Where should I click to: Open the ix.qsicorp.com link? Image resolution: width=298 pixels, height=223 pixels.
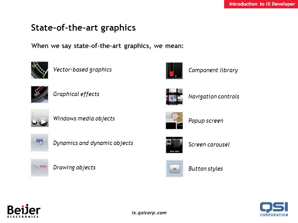(149, 213)
